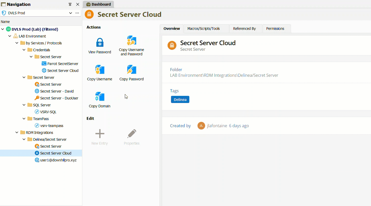
Task: Switch to the Macros/Scripts/Tools tab
Action: (203, 29)
